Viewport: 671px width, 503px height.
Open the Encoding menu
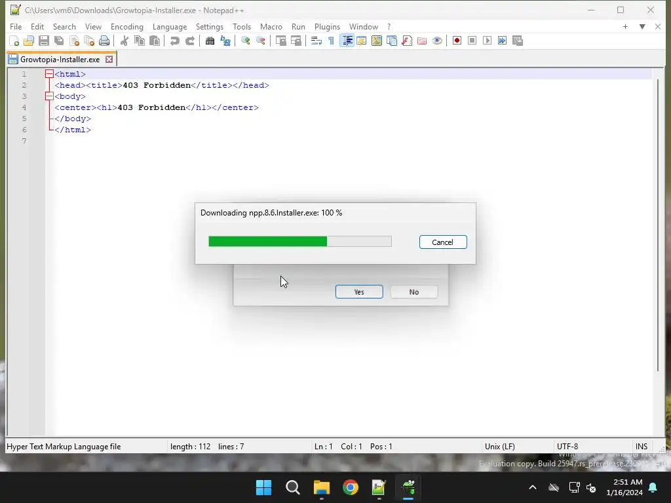126,26
